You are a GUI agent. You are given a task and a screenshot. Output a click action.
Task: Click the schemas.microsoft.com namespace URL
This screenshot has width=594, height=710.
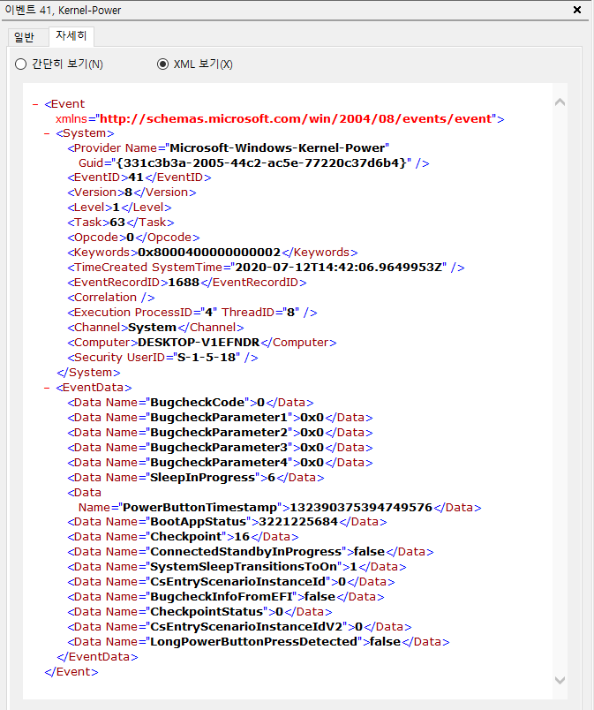(297, 118)
